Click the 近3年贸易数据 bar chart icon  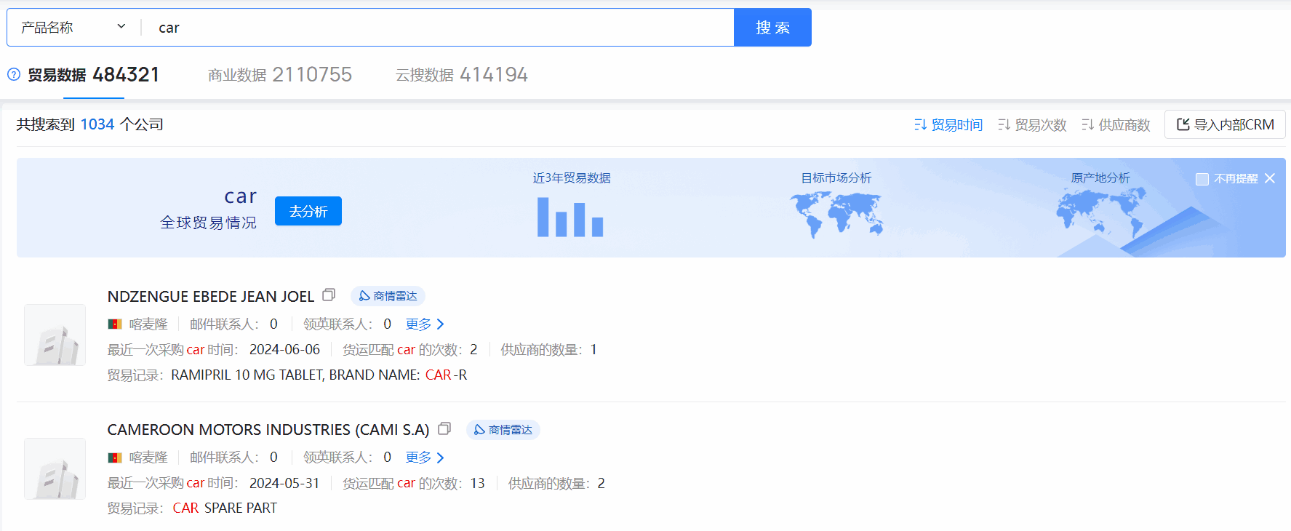(570, 217)
